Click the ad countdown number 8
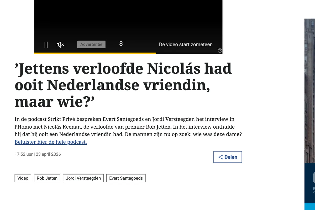This screenshot has height=210, width=315. point(121,44)
